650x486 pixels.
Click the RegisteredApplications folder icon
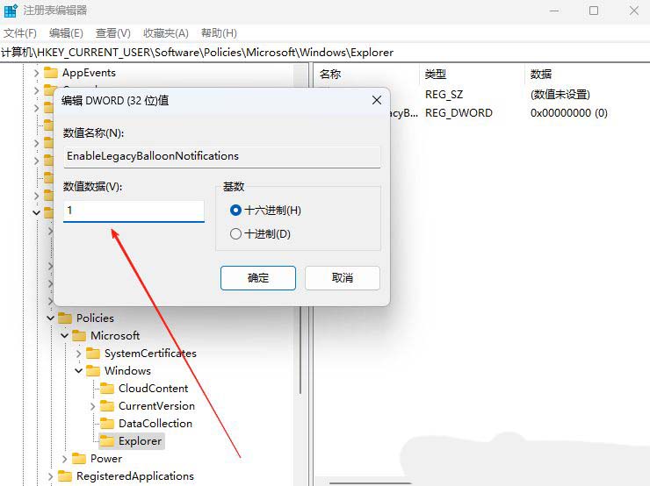(65, 476)
